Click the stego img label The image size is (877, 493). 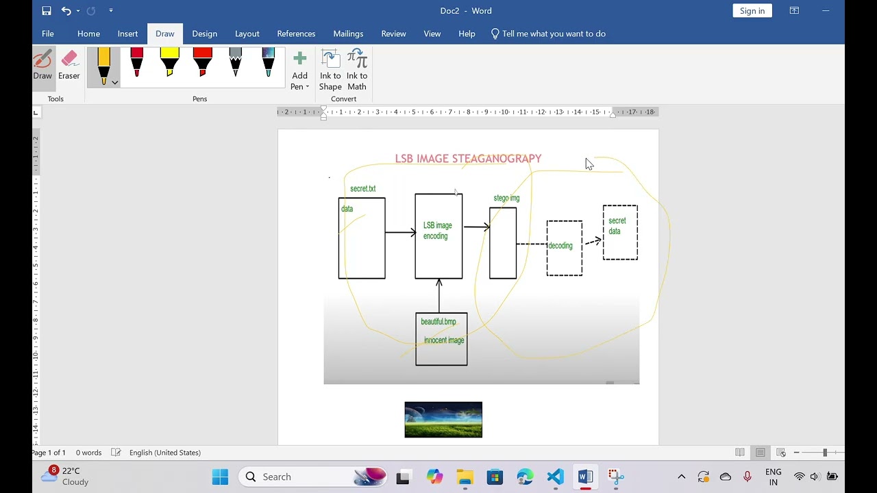pos(506,199)
